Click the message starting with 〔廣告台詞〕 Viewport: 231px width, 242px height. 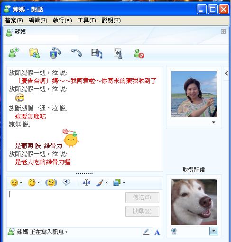[86, 81]
